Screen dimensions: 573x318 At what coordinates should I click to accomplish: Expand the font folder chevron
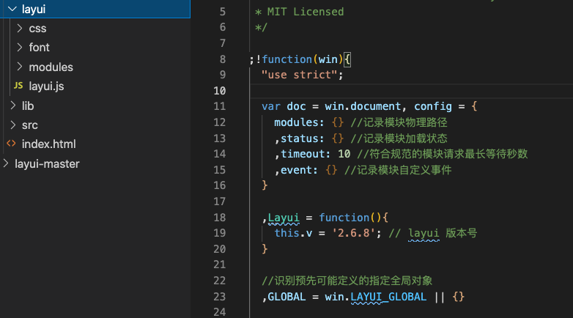tap(20, 47)
